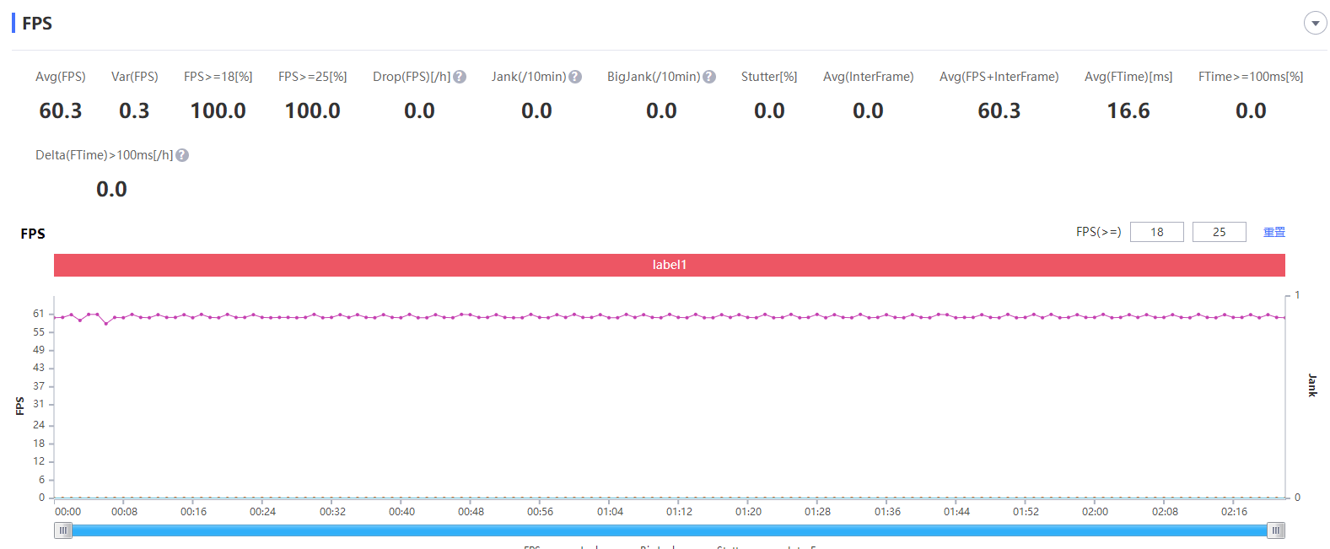Click the Avg(FPS) metric label
The height and width of the screenshot is (549, 1330).
(61, 77)
